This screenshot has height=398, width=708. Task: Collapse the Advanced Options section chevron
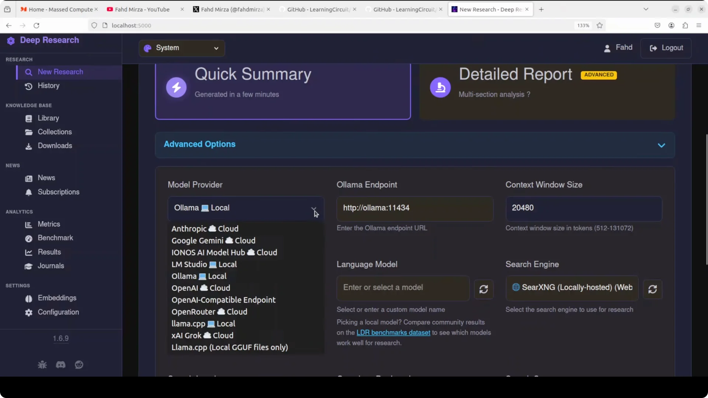point(661,145)
